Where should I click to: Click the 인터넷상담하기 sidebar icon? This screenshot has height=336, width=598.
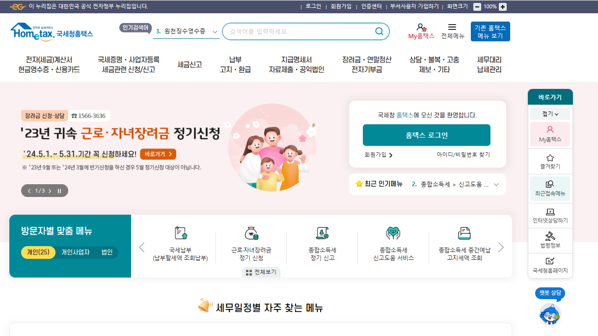(550, 215)
